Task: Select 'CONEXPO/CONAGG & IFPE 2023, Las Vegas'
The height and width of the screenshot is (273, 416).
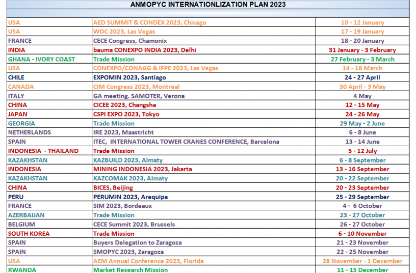Action: click(x=204, y=68)
